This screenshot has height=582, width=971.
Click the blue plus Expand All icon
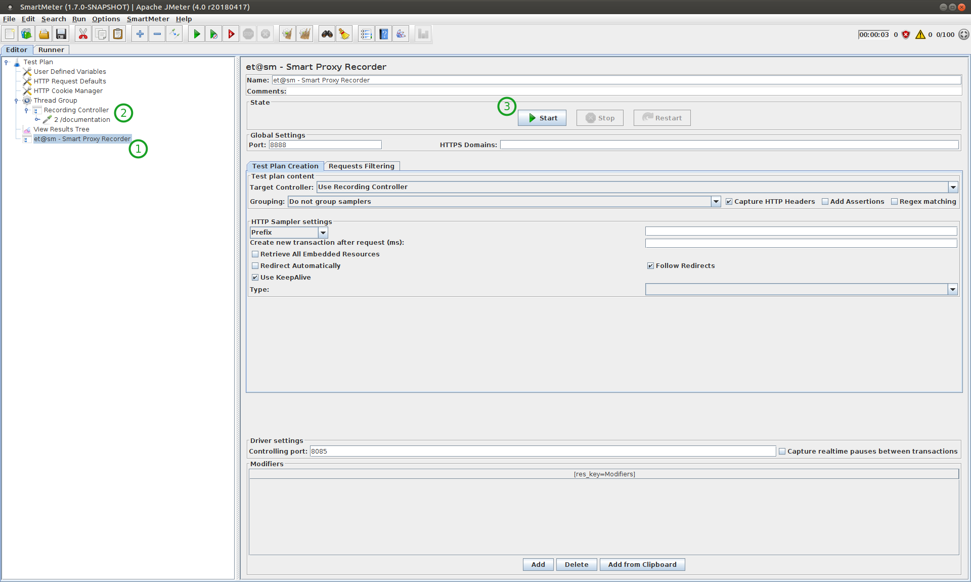(x=140, y=34)
